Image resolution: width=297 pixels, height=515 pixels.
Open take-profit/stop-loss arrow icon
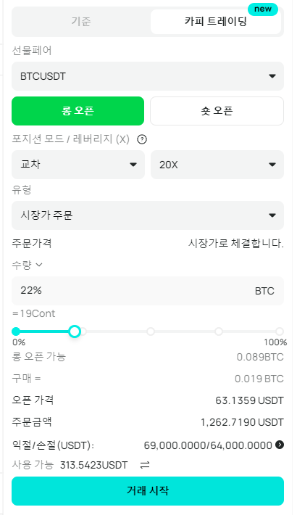coord(280,445)
